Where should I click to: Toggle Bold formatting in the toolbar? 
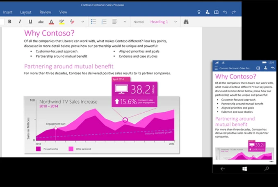[x=9, y=22]
